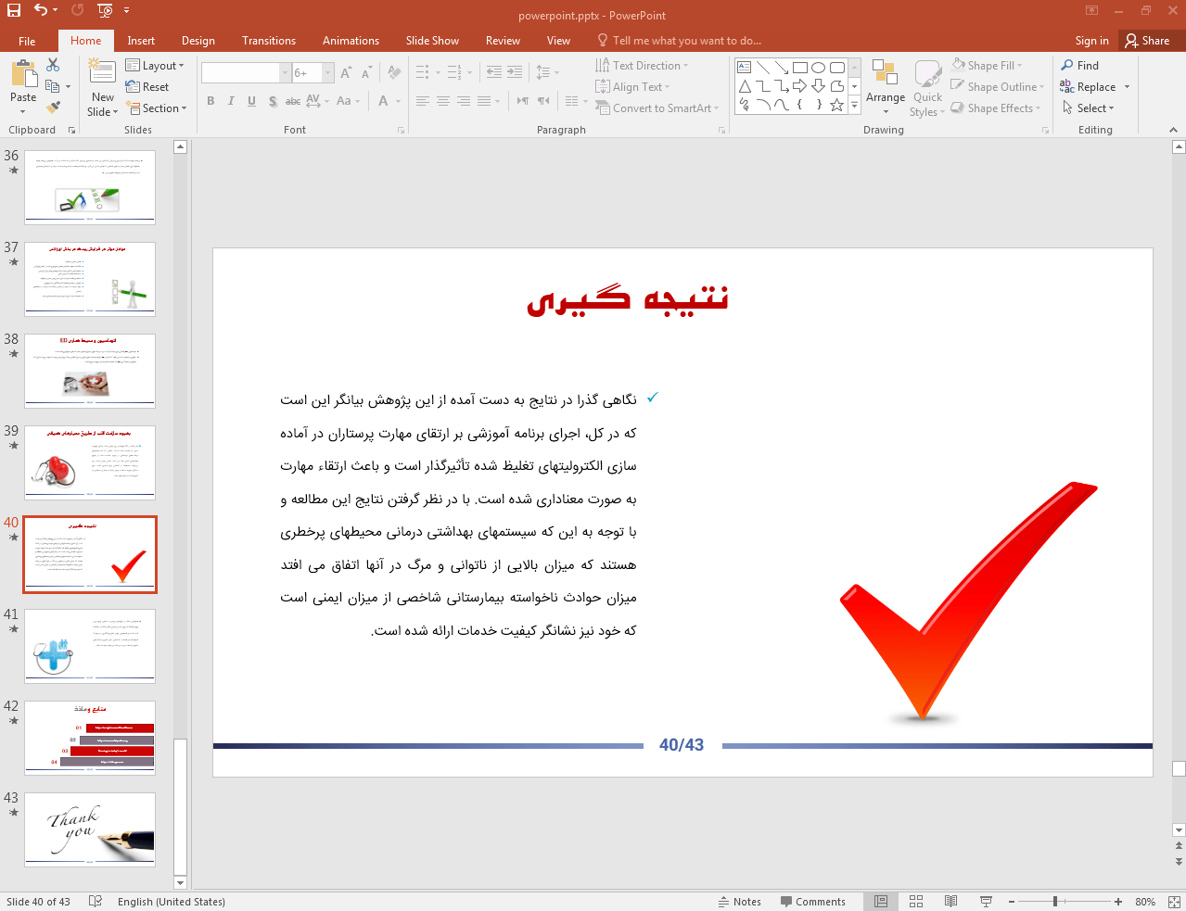Toggle text shadow
The height and width of the screenshot is (911, 1186).
(273, 101)
